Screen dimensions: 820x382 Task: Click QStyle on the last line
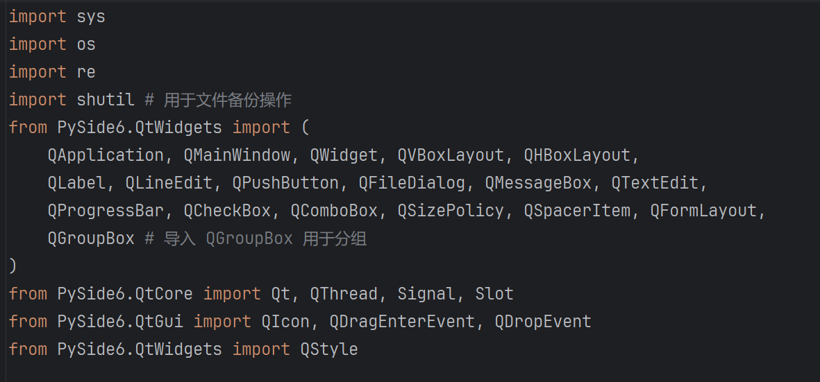click(329, 349)
